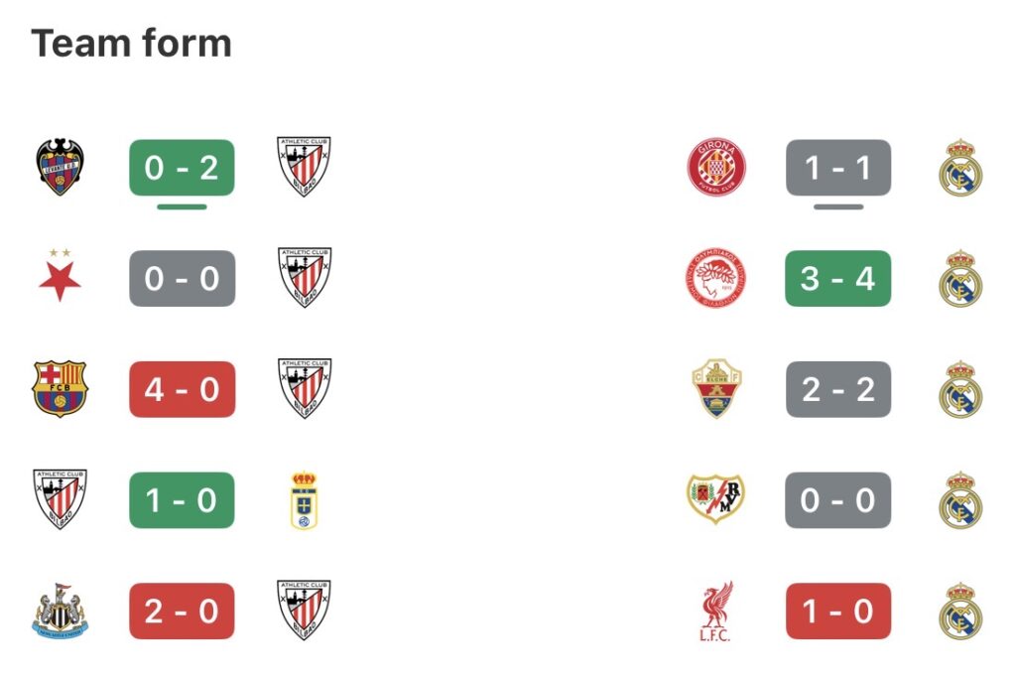This screenshot has height=680, width=1016.
Task: Select the FC Barcelona crest
Action: (x=60, y=389)
